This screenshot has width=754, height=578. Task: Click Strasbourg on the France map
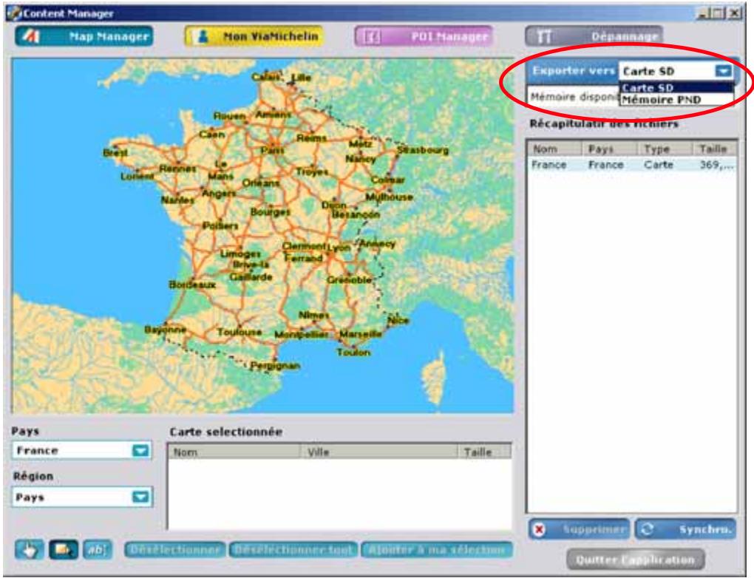pos(423,150)
